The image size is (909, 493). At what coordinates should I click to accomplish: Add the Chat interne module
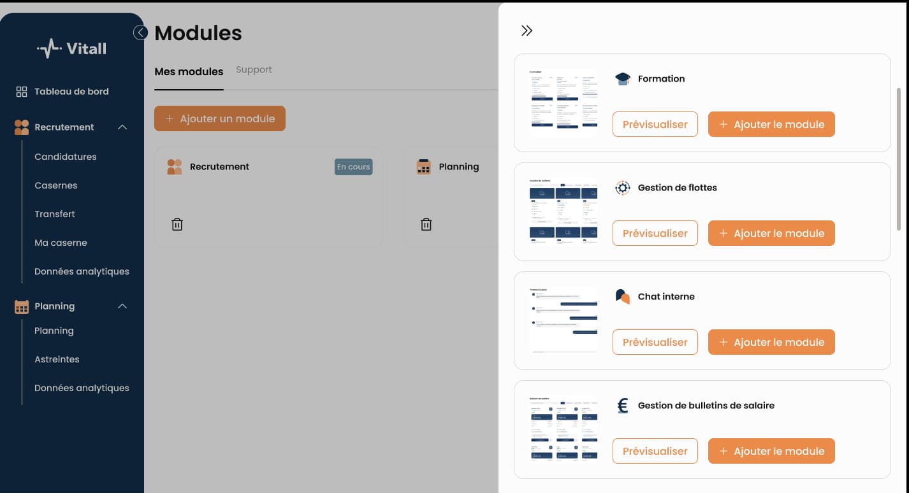(x=771, y=342)
